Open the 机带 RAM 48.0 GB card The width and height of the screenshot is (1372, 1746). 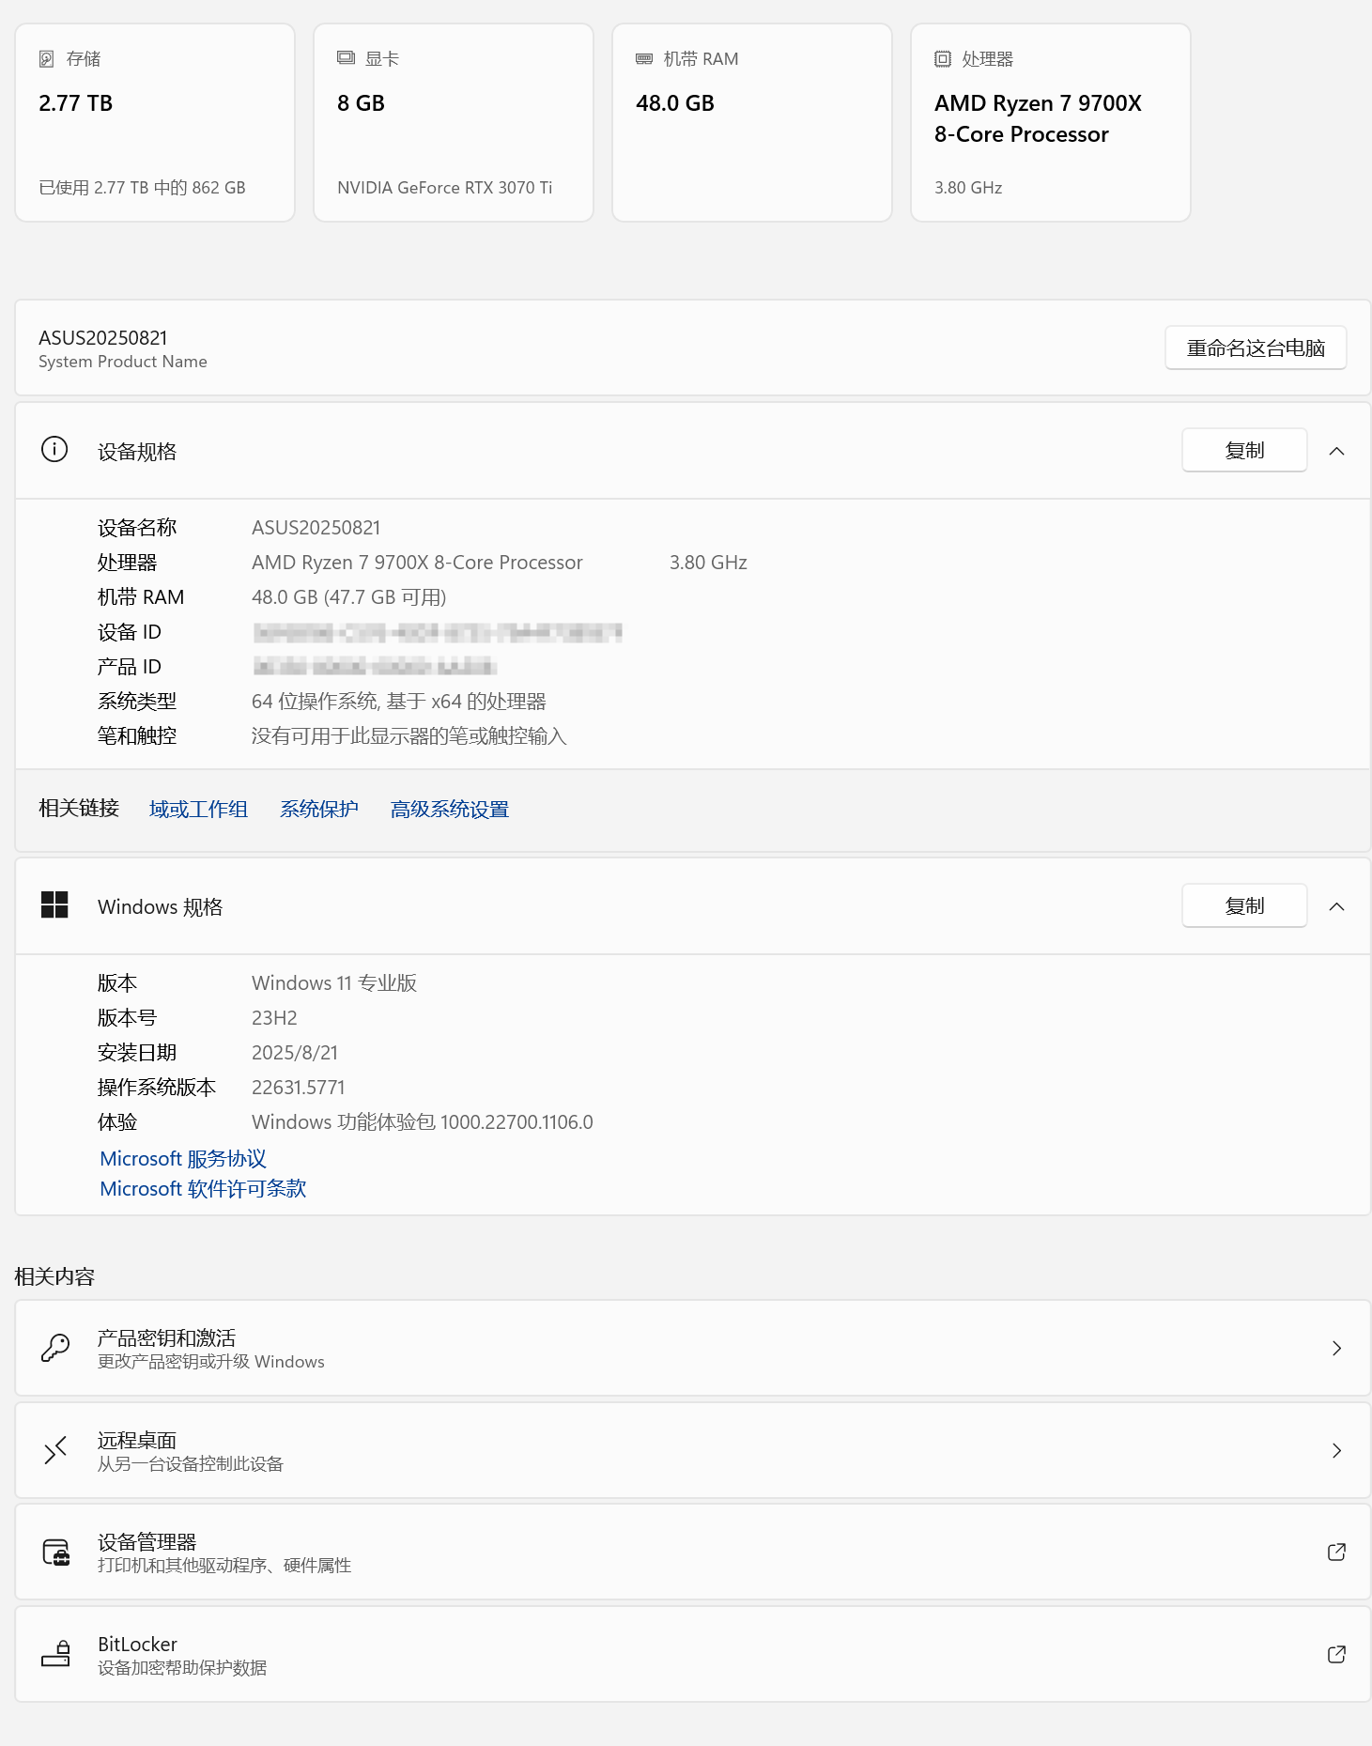(752, 122)
